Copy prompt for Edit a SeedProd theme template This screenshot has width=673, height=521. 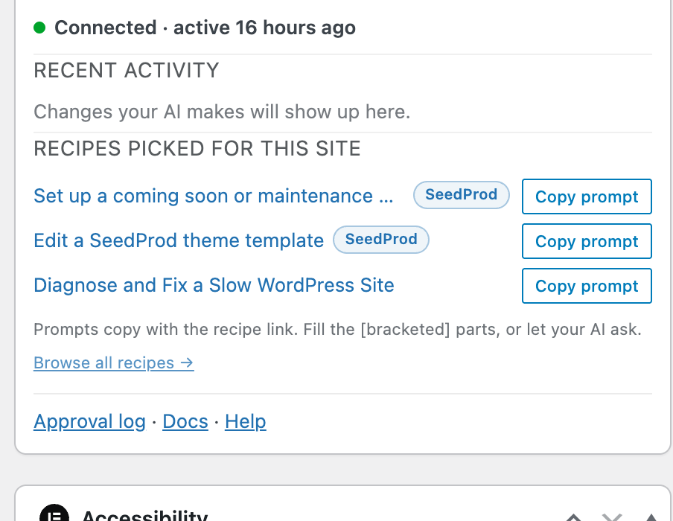pyautogui.click(x=587, y=241)
